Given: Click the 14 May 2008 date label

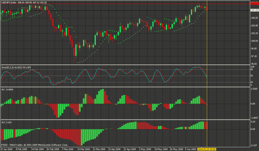Looking at the screenshot, I should click(x=161, y=149).
